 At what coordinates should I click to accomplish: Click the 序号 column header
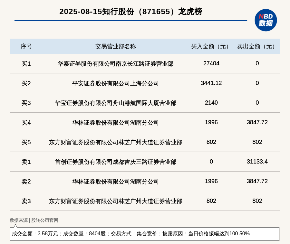click(26, 46)
